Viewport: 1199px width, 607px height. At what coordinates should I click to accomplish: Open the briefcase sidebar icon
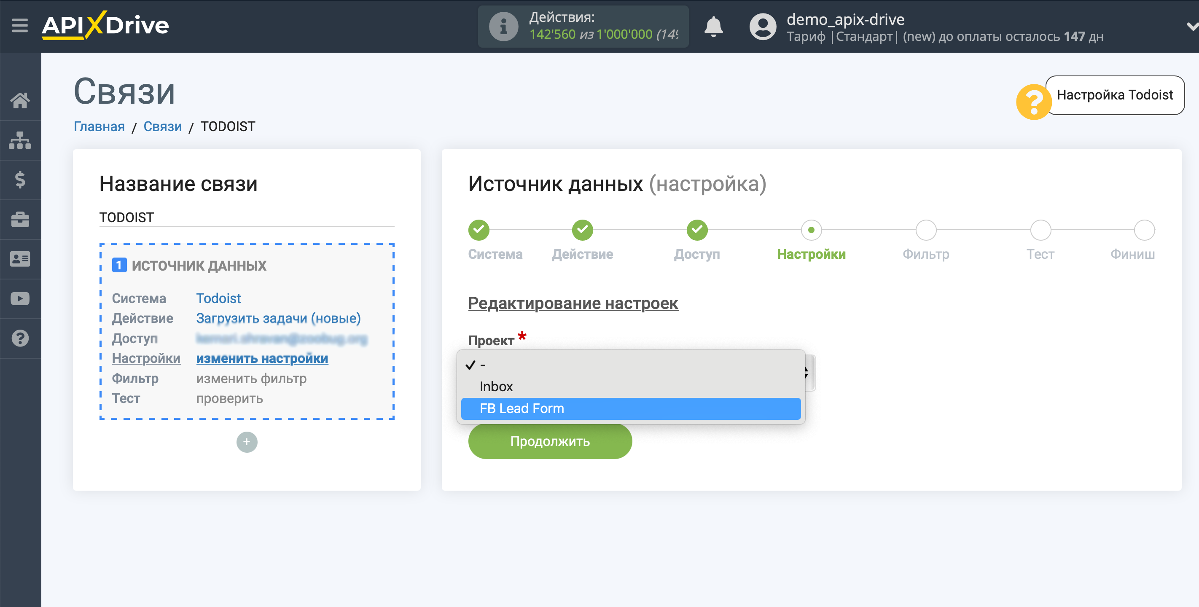coord(20,219)
